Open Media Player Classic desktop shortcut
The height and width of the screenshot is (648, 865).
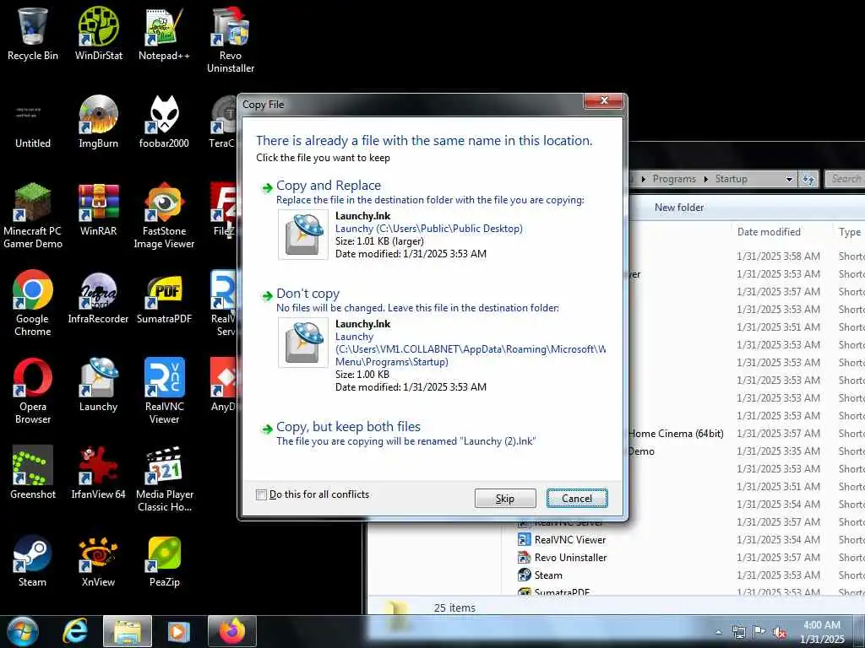164,479
